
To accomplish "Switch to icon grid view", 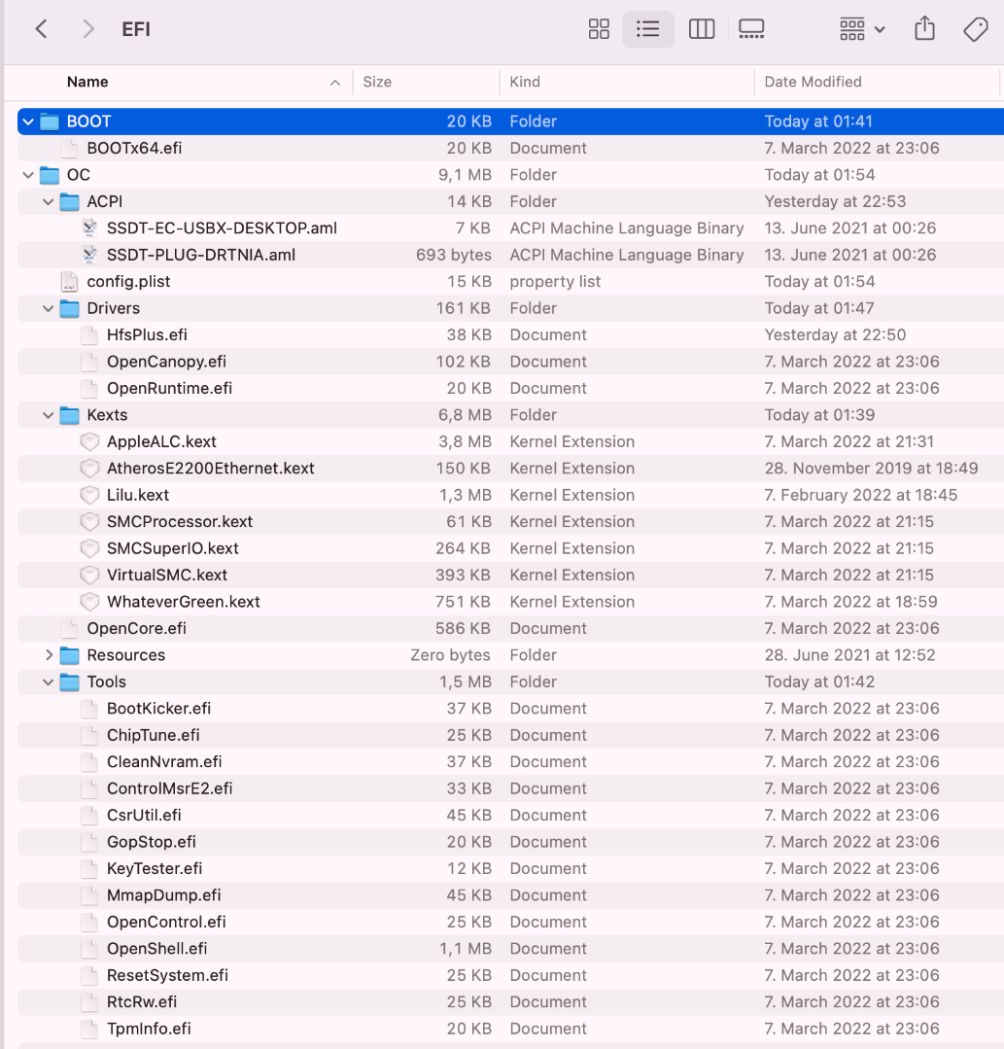I will click(x=599, y=29).
